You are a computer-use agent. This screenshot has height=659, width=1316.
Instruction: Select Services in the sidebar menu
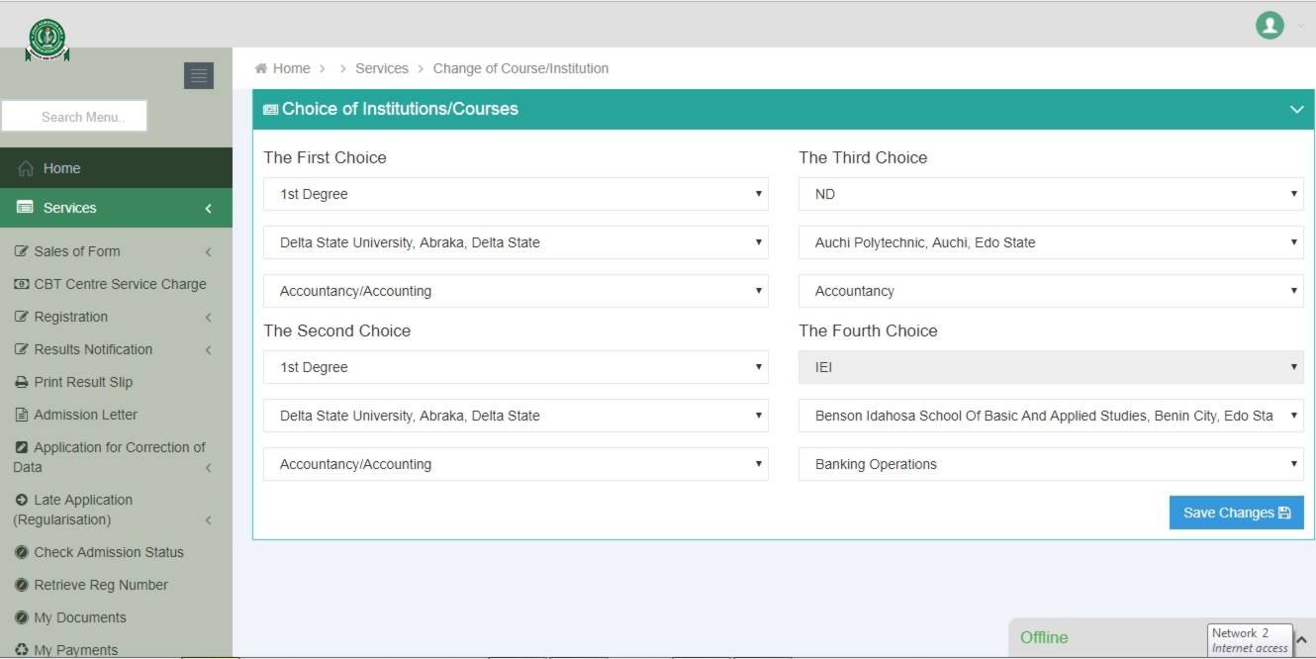[67, 208]
